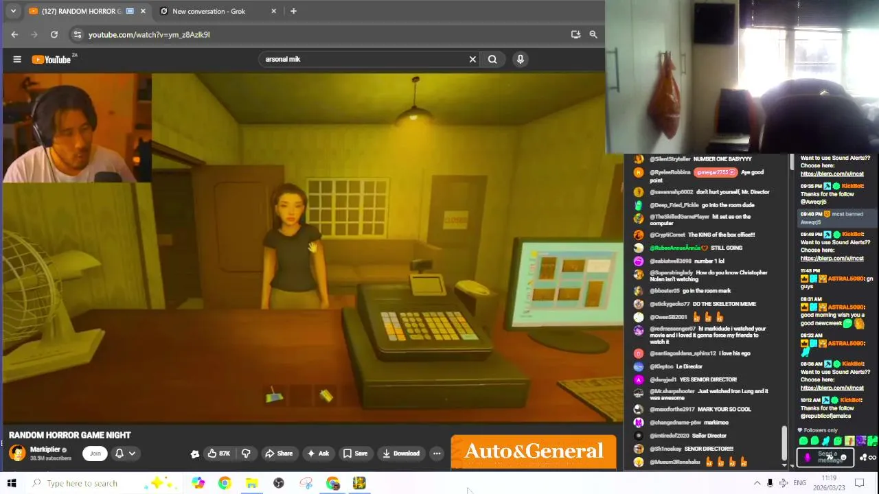Close the Grok tab
879x494 pixels.
[274, 11]
